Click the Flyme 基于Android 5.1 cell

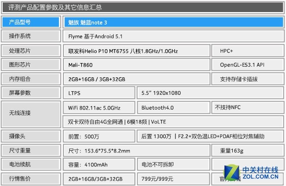(172, 36)
